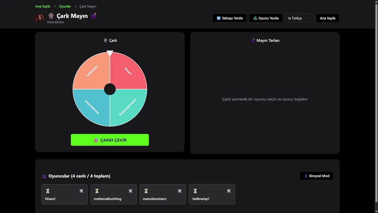Select the 1willowisp1 player card
Viewport: 378px width, 213px height.
click(212, 194)
